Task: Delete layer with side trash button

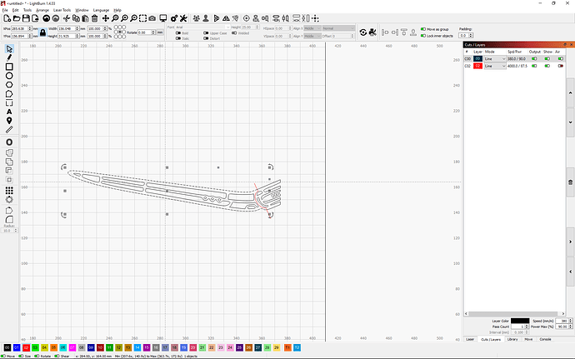Action: [x=570, y=182]
